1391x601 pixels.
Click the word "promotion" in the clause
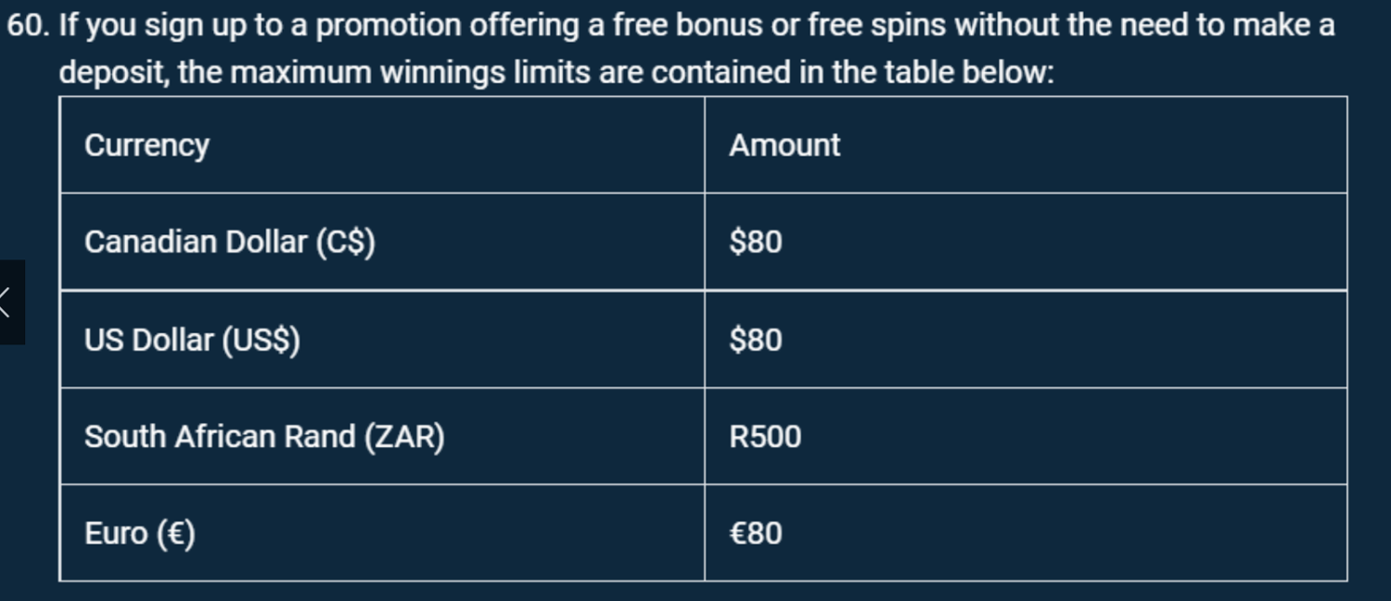(388, 25)
